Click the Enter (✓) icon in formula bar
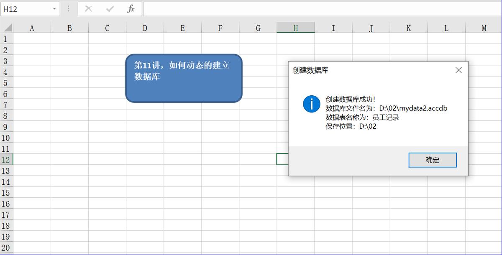This screenshot has height=255, width=502. pyautogui.click(x=110, y=9)
